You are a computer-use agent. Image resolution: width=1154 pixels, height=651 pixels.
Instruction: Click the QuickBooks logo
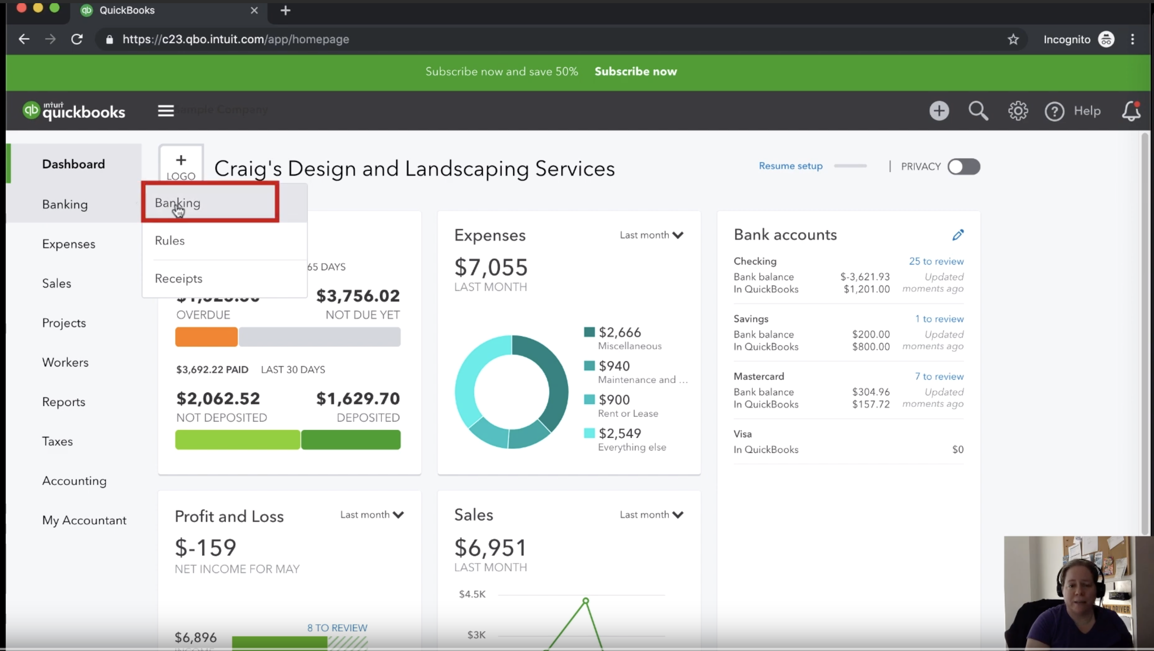click(x=74, y=110)
